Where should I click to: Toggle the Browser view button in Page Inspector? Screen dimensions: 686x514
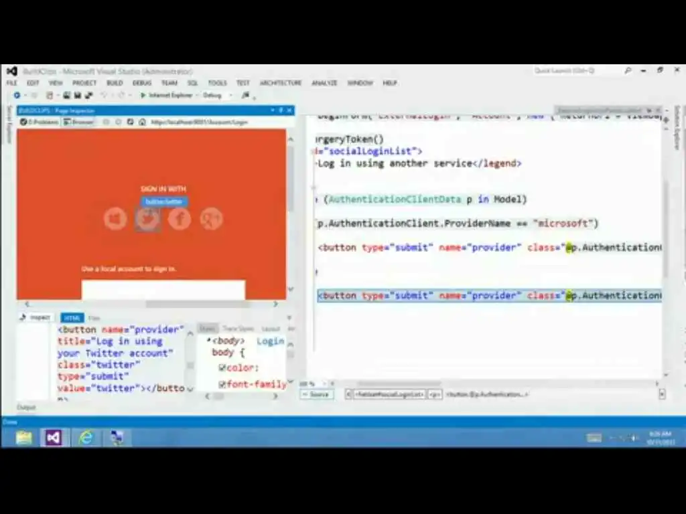(x=79, y=122)
